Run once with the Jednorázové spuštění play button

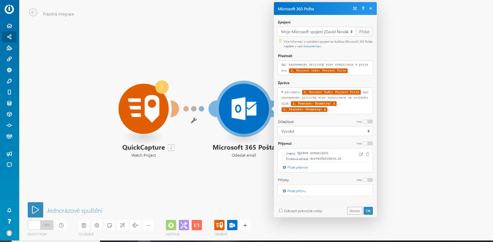(36, 210)
